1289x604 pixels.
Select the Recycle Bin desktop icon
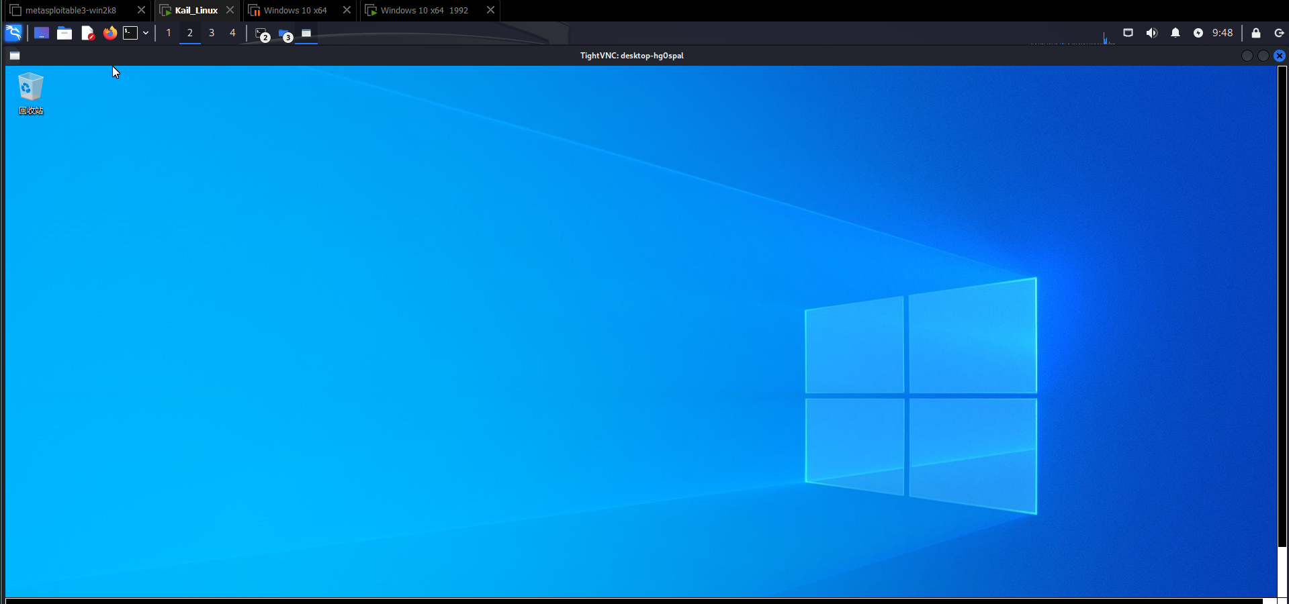(31, 94)
